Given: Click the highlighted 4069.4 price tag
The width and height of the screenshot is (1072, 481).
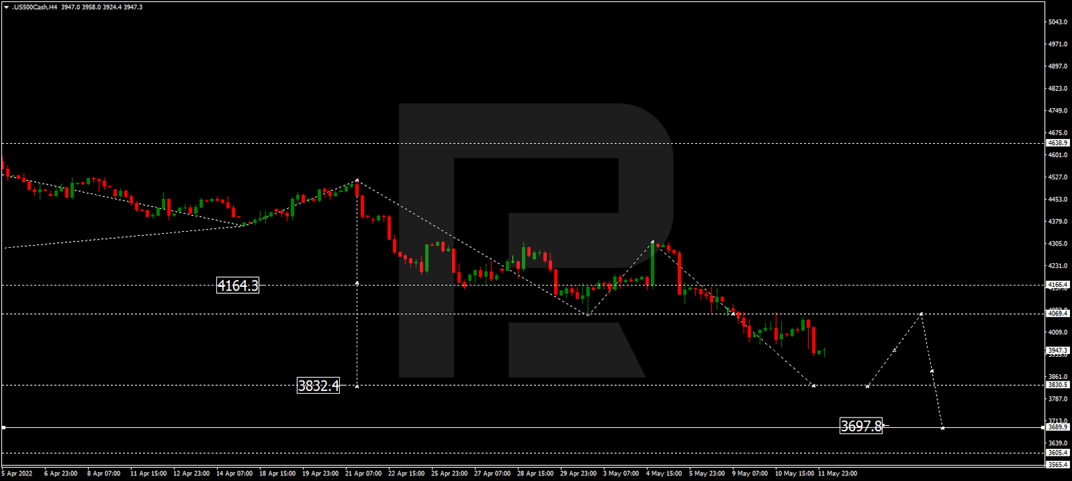Looking at the screenshot, I should [x=1057, y=314].
